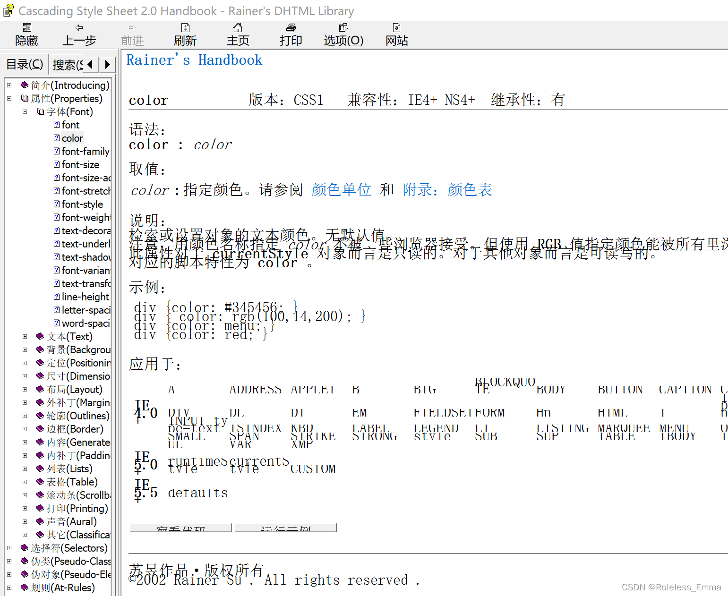Click the page icon beside font-size
The height and width of the screenshot is (596, 728).
[x=57, y=164]
